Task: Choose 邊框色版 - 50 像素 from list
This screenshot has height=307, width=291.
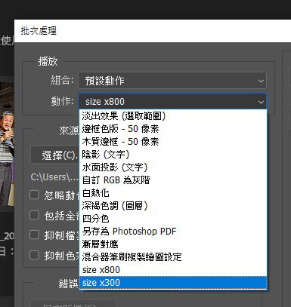Action: 173,129
